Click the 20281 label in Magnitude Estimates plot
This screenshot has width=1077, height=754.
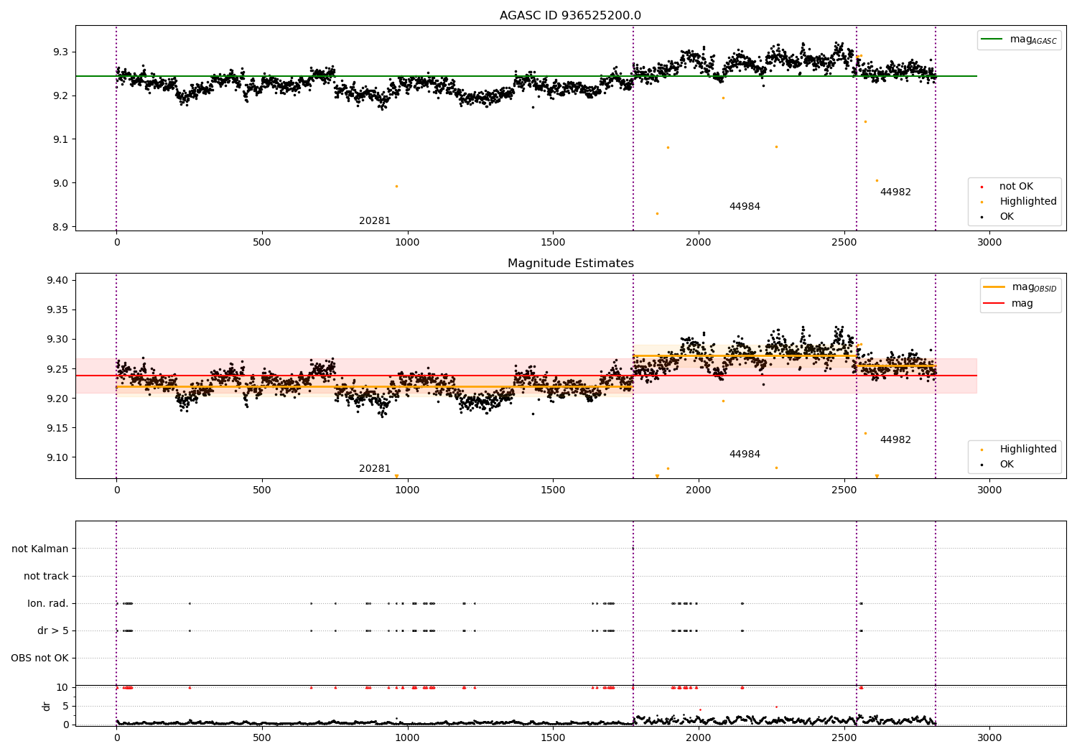(375, 469)
